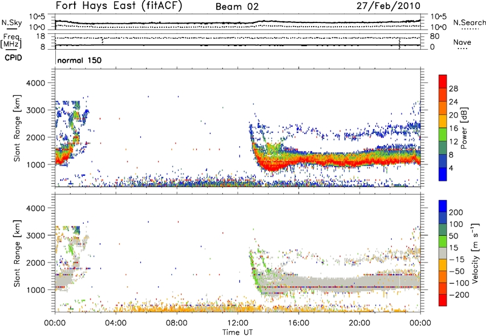Click the date "27/Feb/2010"
The height and width of the screenshot is (336, 486).
point(389,6)
